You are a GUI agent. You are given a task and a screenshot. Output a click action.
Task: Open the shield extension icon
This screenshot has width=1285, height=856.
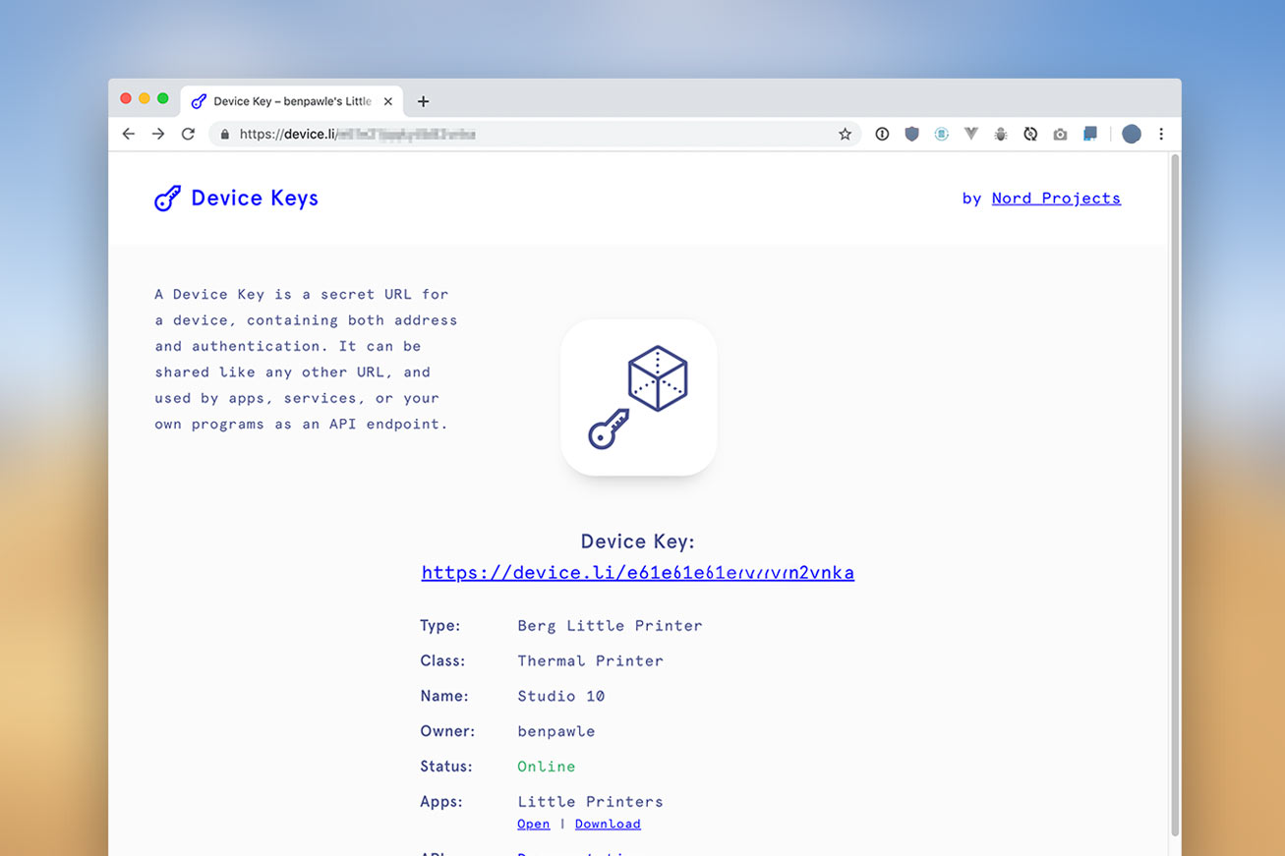pos(911,134)
